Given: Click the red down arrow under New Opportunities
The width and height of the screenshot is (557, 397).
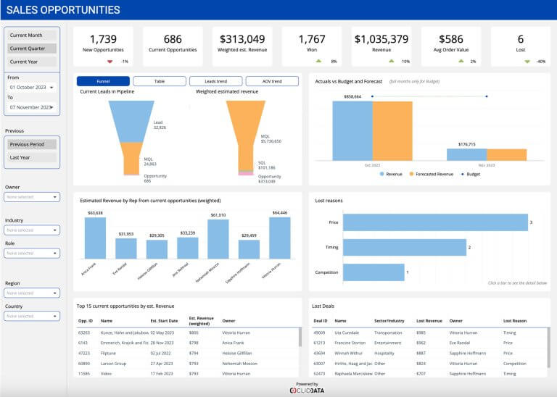Looking at the screenshot, I should pos(110,62).
